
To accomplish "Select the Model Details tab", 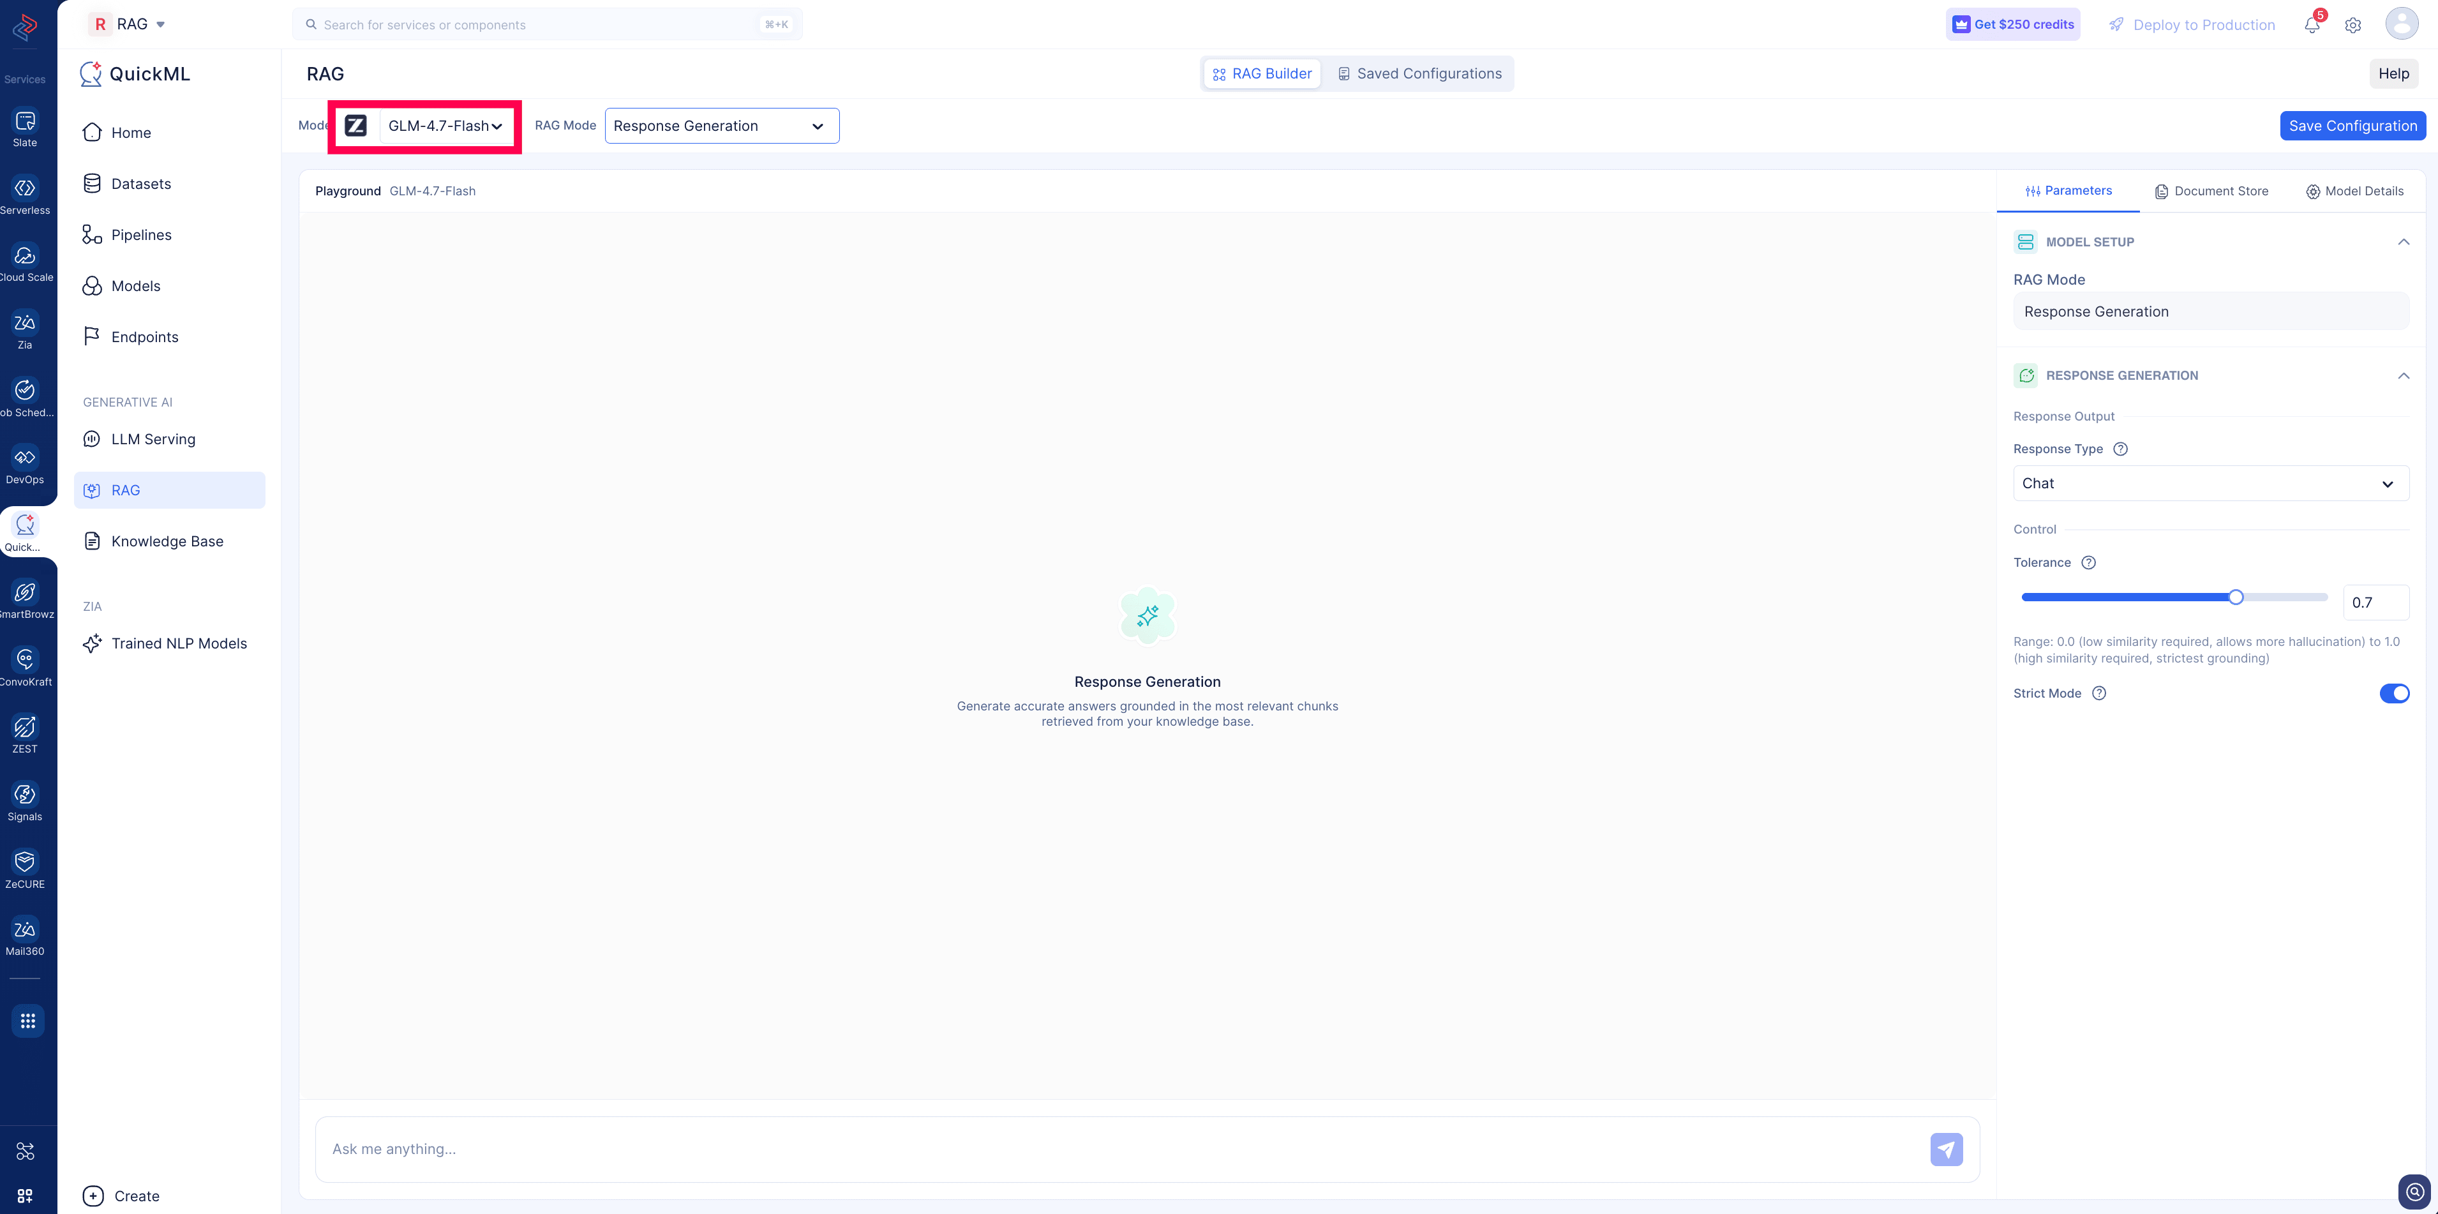I will click(x=2354, y=191).
